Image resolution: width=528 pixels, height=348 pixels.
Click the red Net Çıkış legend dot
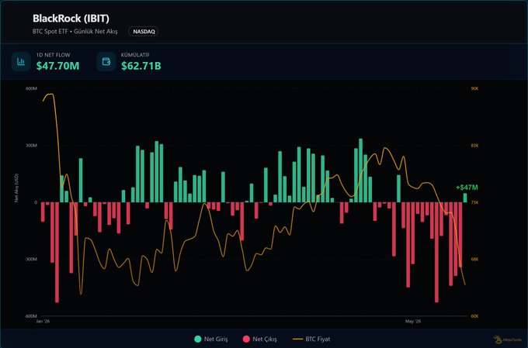coord(246,339)
